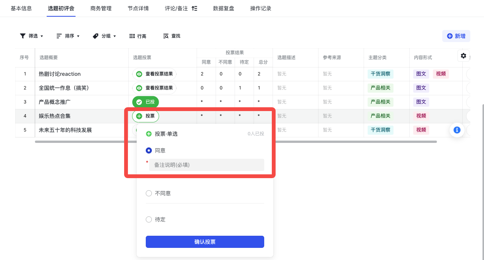484x260 pixels.
Task: Click the table's horizontal scrollbar
Action: pyautogui.click(x=235, y=142)
